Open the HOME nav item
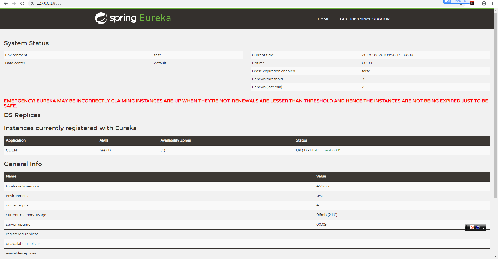 [x=323, y=19]
